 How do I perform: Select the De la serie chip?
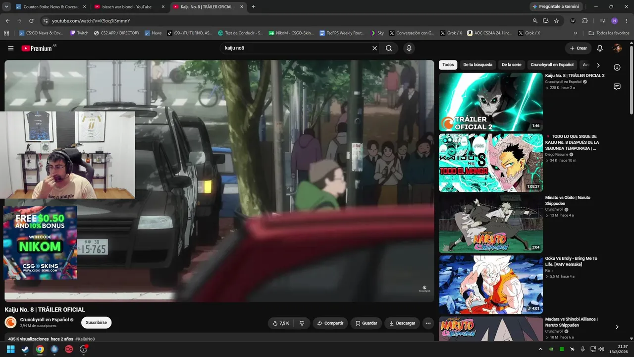tap(511, 64)
